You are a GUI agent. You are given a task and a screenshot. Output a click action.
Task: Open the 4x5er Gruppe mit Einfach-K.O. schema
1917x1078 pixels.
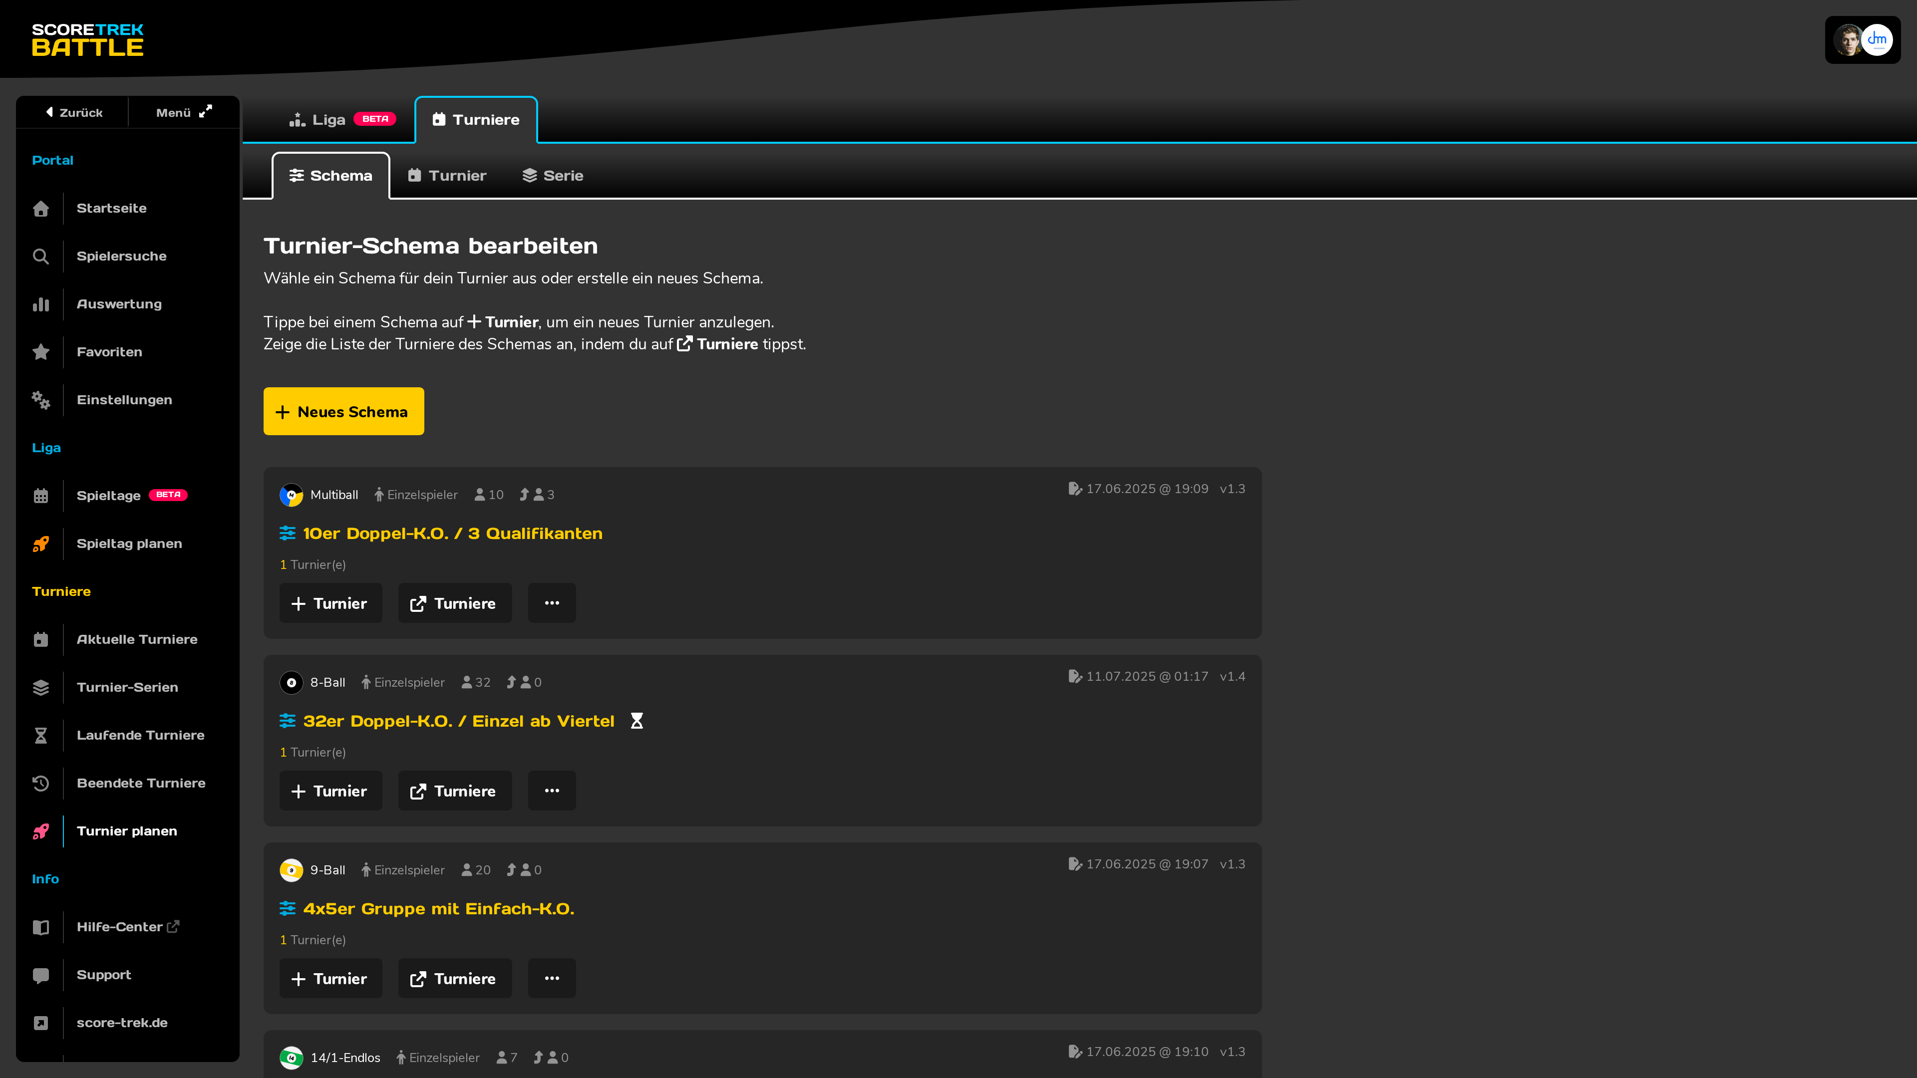pyautogui.click(x=438, y=908)
